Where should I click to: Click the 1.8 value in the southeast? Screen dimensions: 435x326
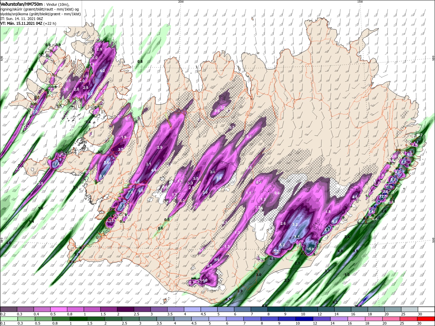pos(328,212)
